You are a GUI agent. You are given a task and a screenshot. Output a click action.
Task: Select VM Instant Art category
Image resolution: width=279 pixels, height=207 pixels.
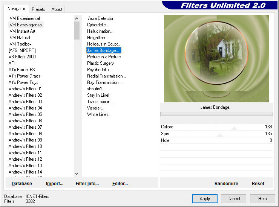click(x=22, y=31)
